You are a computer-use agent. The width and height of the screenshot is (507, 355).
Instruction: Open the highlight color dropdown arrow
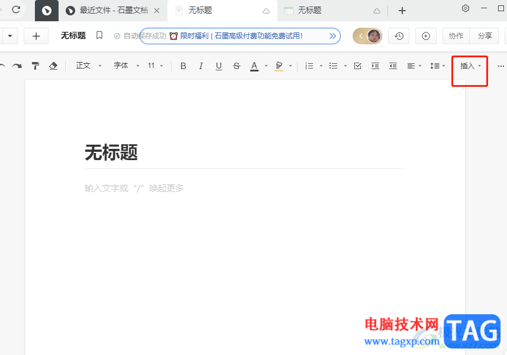click(x=290, y=66)
